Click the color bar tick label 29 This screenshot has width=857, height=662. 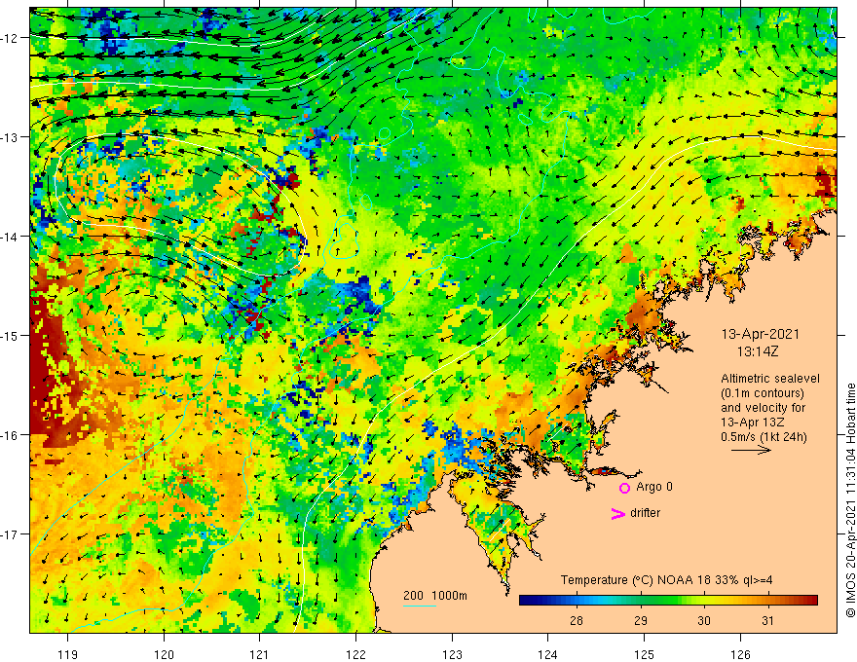(641, 620)
